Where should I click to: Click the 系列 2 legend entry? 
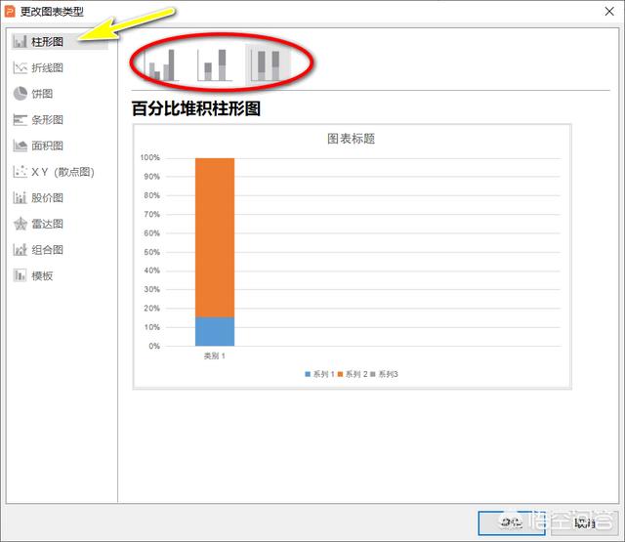tap(353, 374)
